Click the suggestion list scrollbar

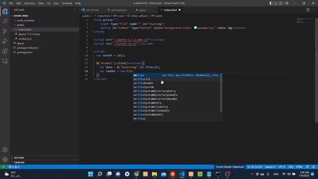(x=221, y=92)
